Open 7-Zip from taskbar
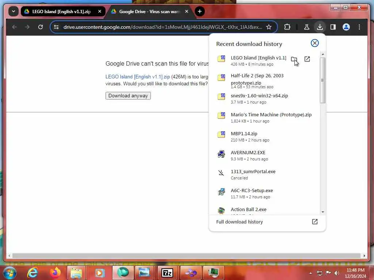This screenshot has width=374, height=280. [167, 273]
